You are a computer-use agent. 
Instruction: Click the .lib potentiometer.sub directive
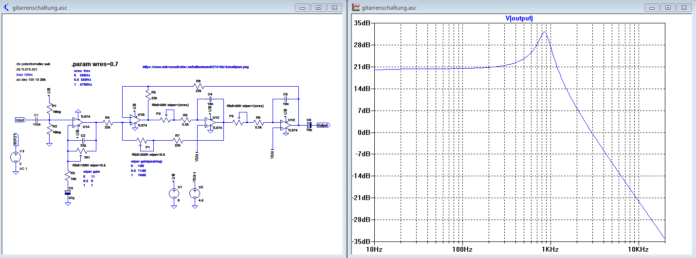pos(33,64)
